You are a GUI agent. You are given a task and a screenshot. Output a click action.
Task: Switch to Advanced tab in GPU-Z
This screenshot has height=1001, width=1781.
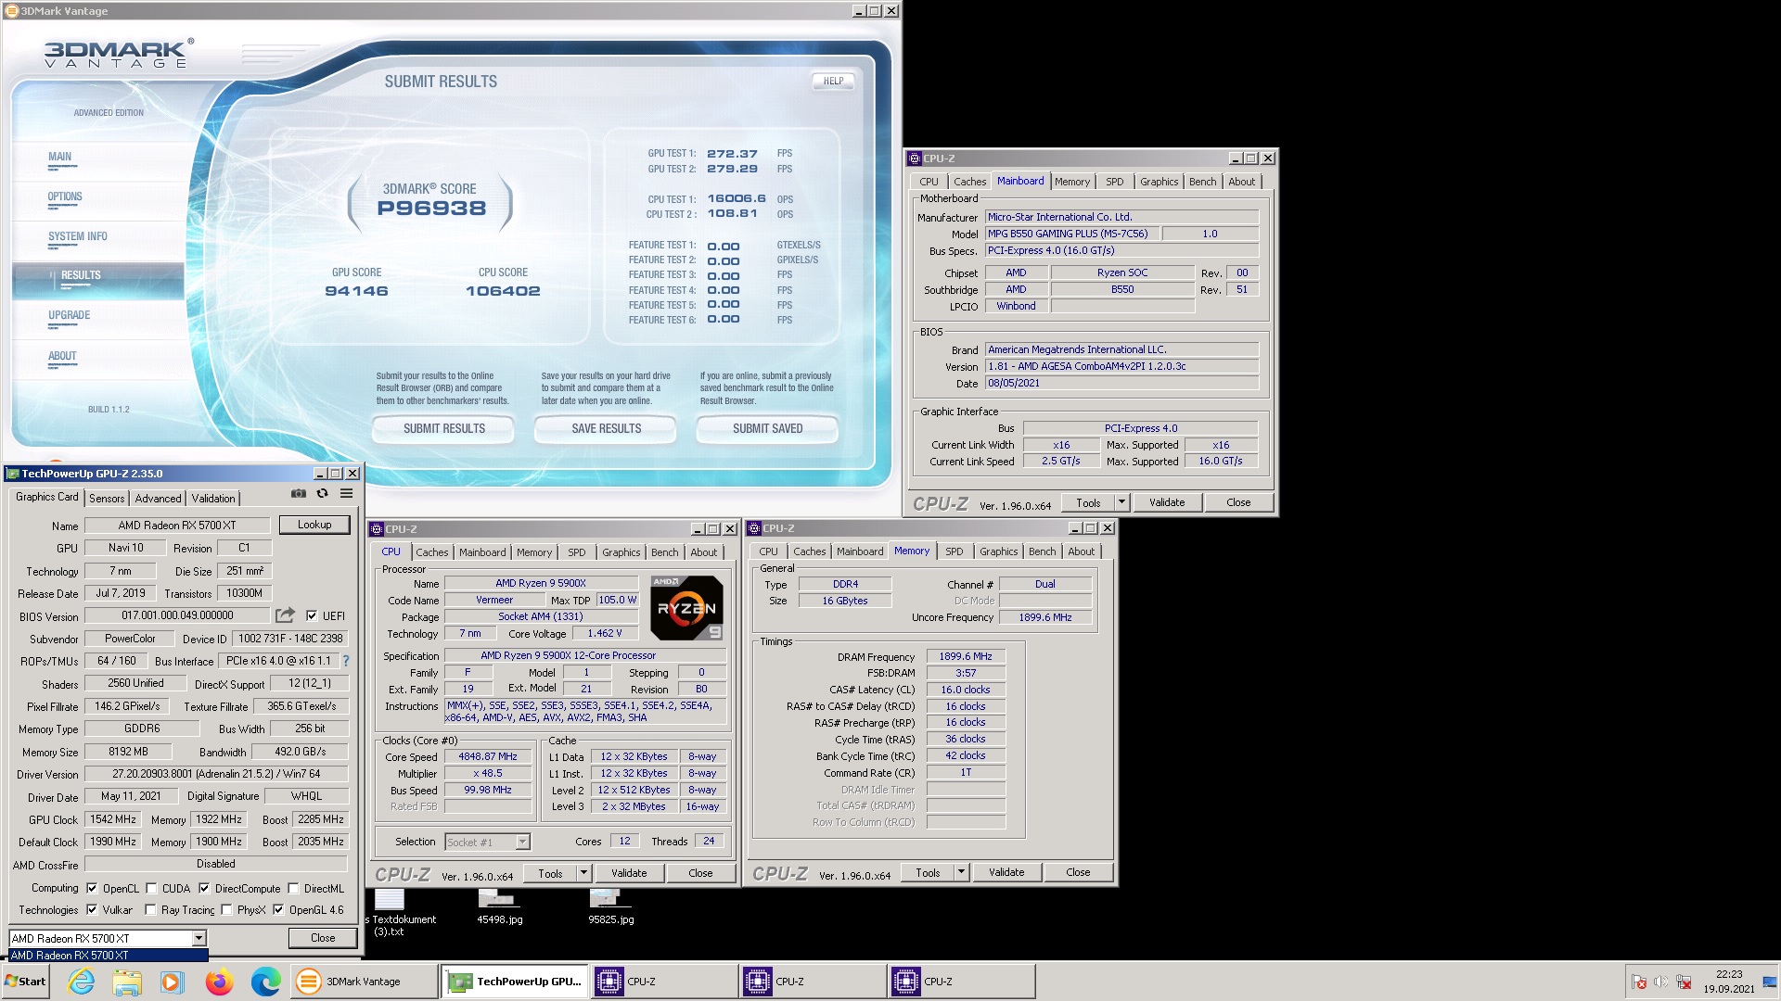point(158,498)
